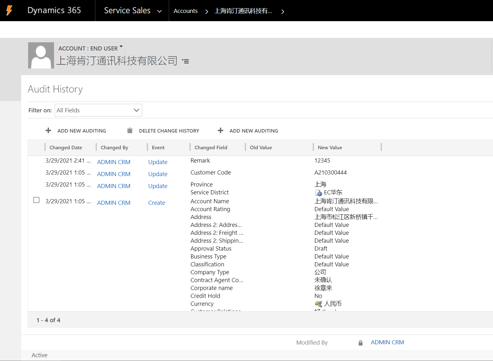Screen dimensions: 493x361
Task: Tick the checkbox for the Create event row
Action: pos(36,200)
